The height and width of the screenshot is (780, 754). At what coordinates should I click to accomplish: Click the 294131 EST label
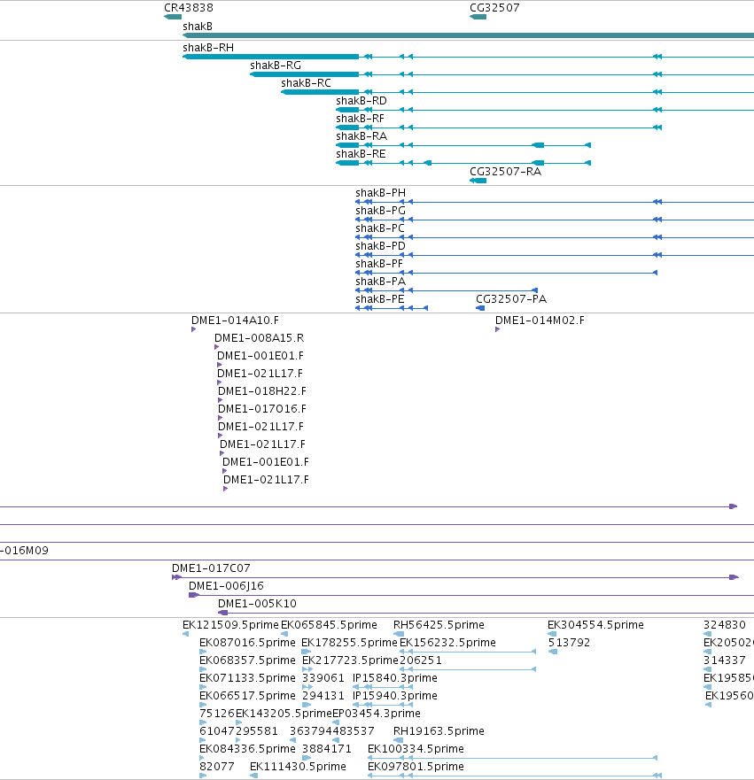[x=323, y=696]
